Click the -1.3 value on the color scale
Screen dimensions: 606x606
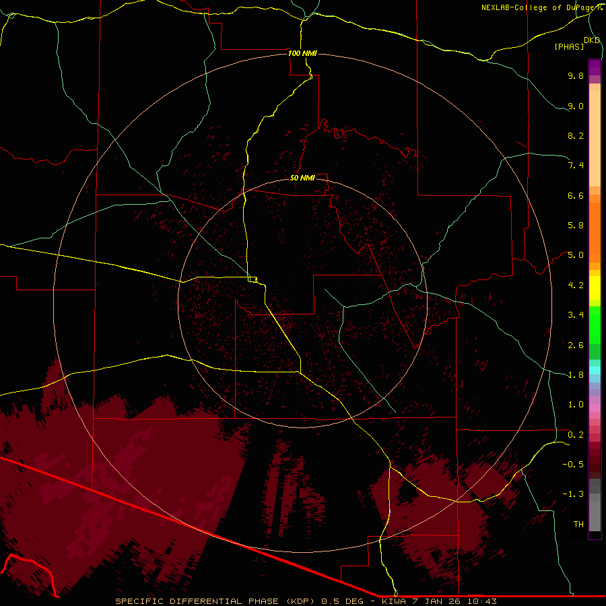tap(573, 494)
